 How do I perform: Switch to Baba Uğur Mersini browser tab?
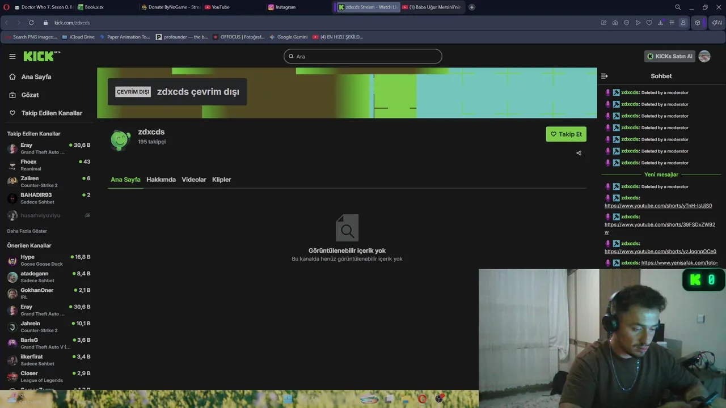pyautogui.click(x=432, y=7)
